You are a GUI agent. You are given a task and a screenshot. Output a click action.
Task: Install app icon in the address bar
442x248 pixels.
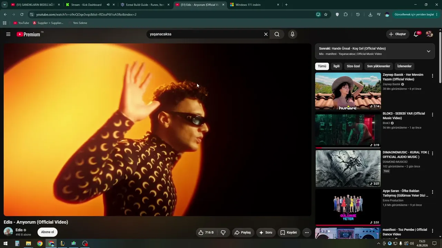[318, 14]
